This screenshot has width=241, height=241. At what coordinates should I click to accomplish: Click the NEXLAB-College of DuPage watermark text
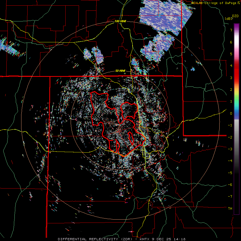[215, 3]
